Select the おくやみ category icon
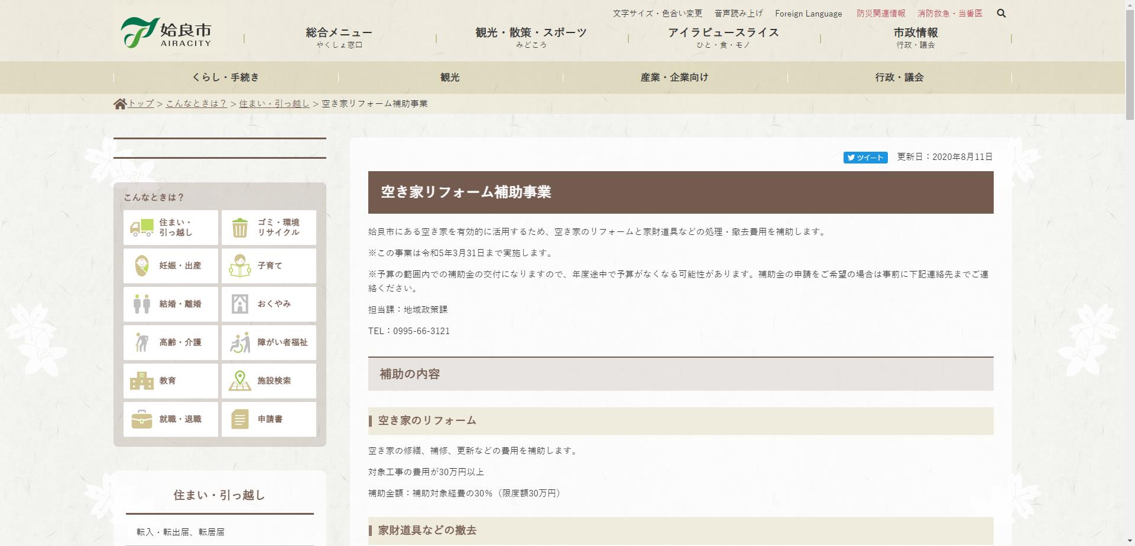This screenshot has height=546, width=1135. click(239, 304)
